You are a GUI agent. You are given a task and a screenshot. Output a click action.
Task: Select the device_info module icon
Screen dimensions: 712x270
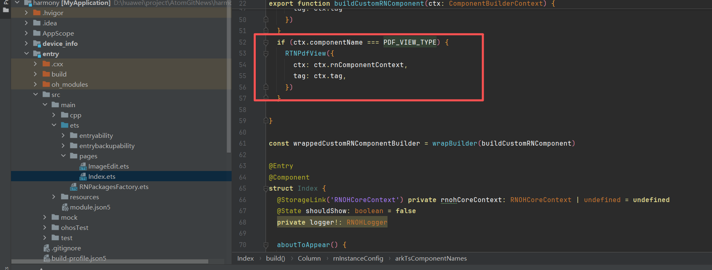37,43
